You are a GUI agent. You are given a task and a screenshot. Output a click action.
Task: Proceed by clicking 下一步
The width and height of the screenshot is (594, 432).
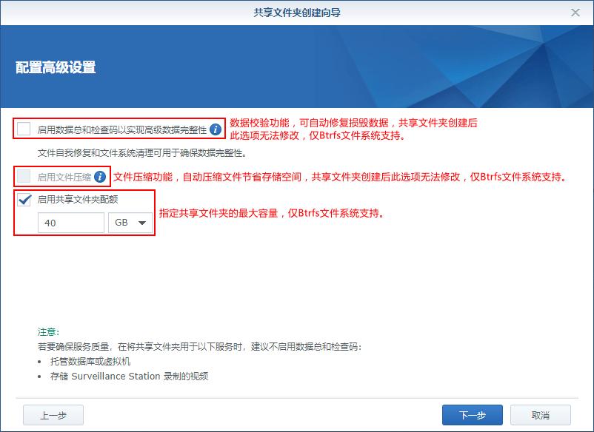(x=472, y=415)
